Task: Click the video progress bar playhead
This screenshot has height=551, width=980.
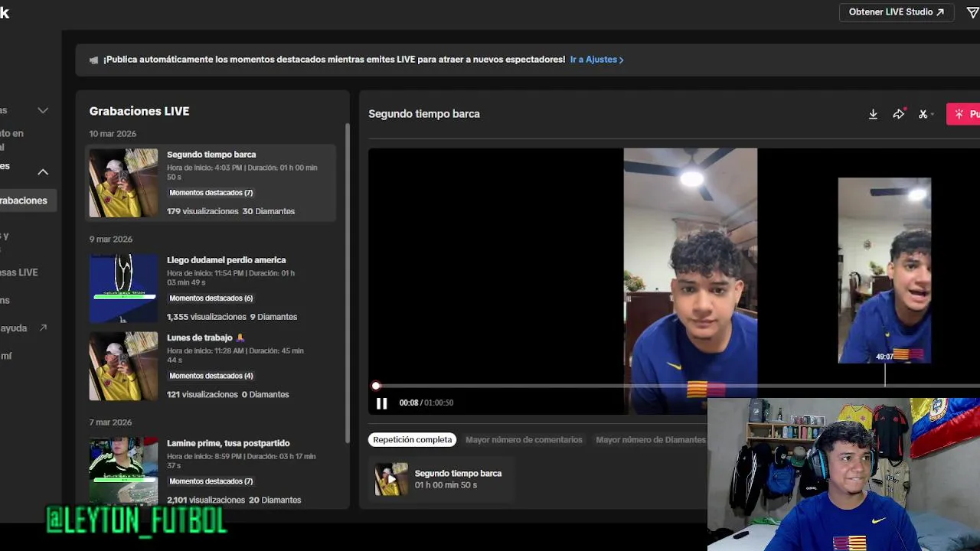Action: (376, 386)
